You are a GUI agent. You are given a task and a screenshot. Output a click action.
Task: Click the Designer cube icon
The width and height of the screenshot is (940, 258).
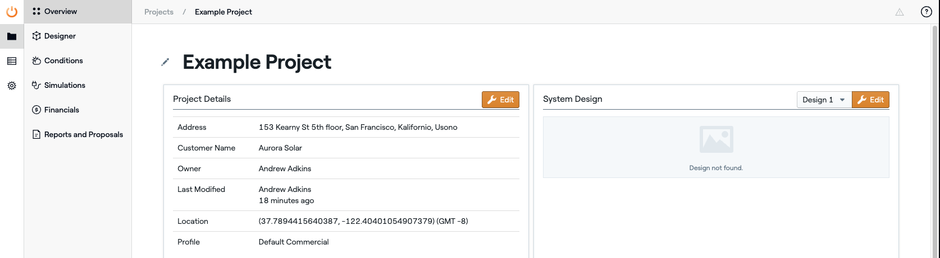point(36,36)
